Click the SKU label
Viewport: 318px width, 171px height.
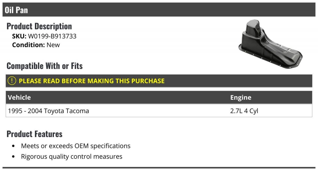[19, 36]
